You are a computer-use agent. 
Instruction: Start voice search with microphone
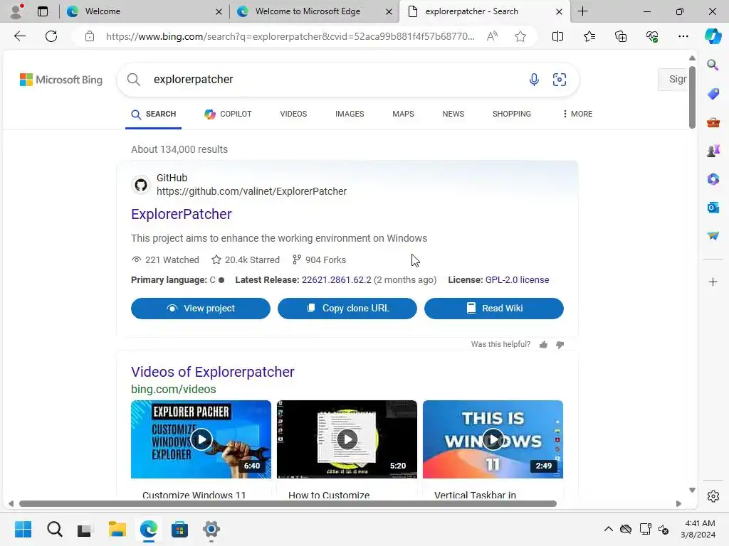point(534,80)
